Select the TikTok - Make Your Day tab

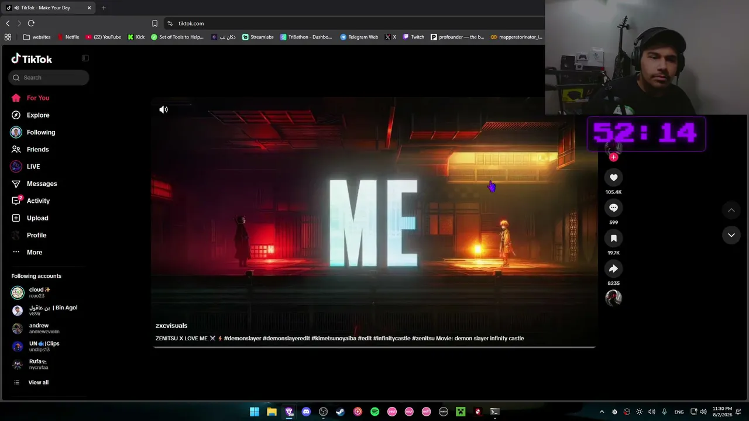pos(48,8)
